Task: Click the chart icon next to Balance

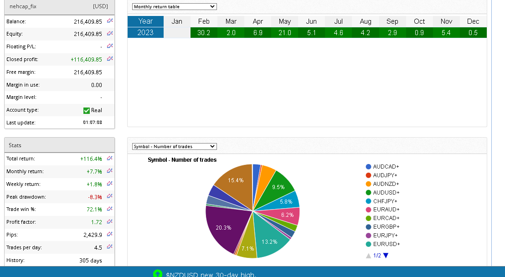Action: click(x=110, y=21)
